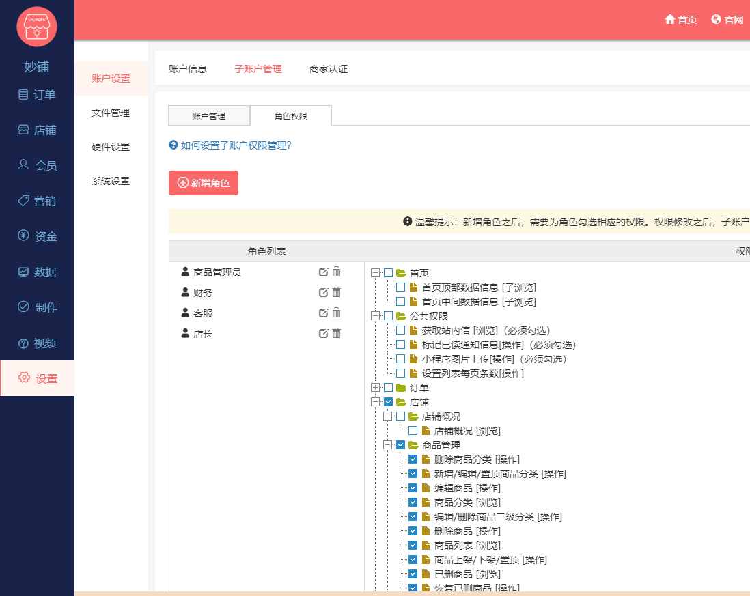Check 首页顶部数据信息 [子浏览] checkbox
750x596 pixels.
click(x=401, y=287)
